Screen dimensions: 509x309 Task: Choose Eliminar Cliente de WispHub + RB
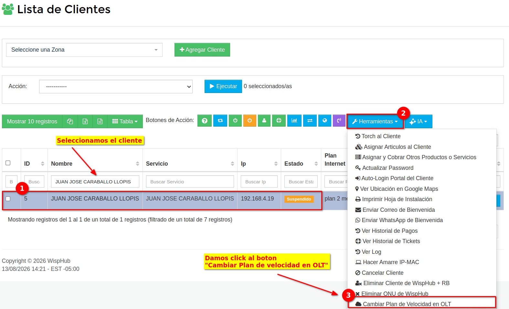coord(402,283)
